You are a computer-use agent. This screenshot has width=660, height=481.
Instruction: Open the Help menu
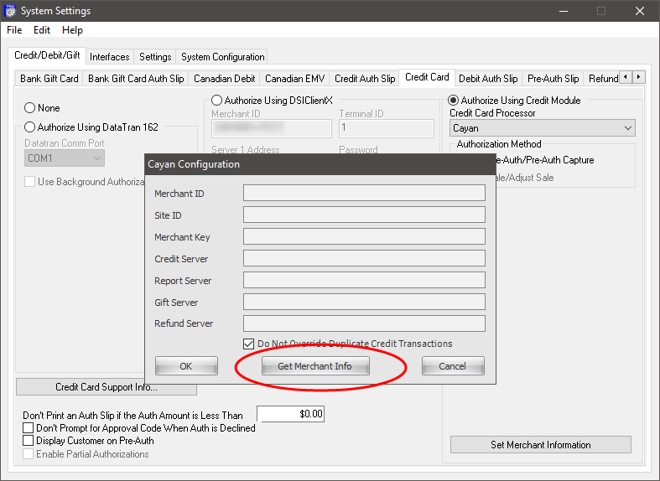click(x=72, y=30)
